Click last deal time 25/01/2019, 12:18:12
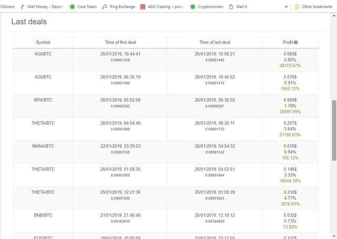 (x=215, y=215)
